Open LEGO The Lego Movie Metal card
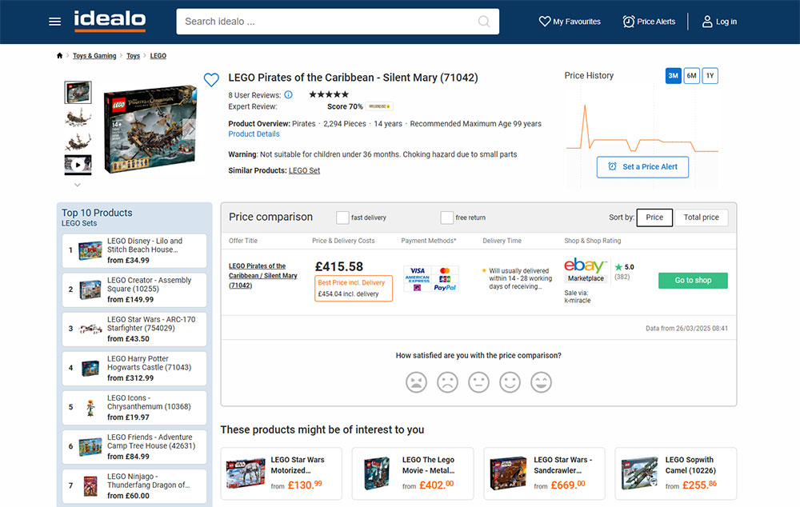The height and width of the screenshot is (507, 800). pos(413,474)
